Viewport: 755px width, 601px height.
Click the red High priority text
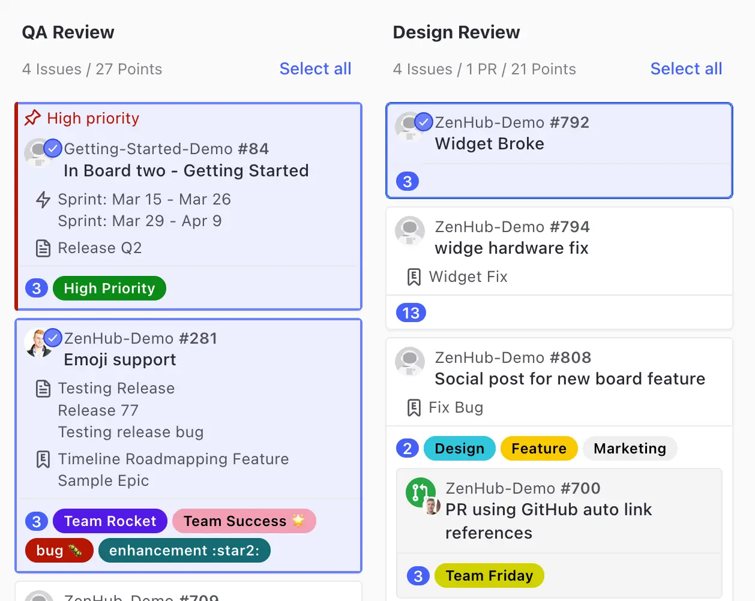(93, 119)
